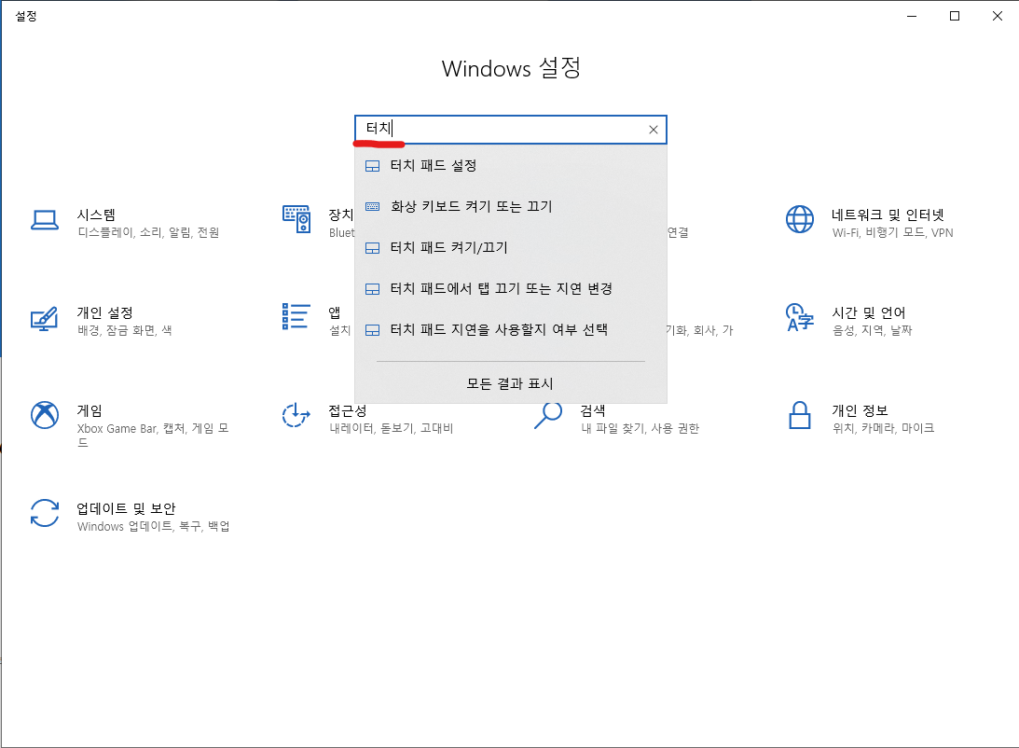1019x748 pixels.
Task: Click the 게임 Xbox icon
Action: (45, 415)
